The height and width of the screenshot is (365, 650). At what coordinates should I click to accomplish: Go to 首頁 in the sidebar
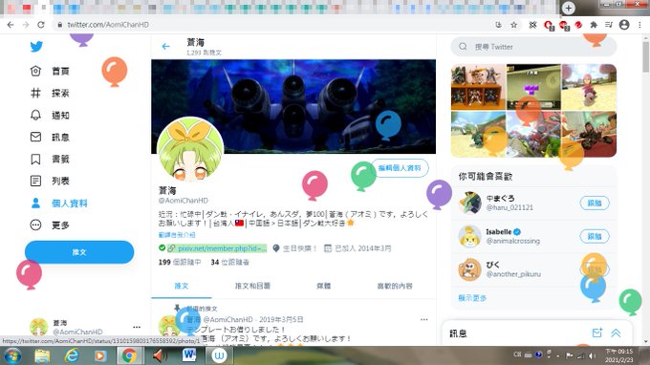tap(50, 72)
